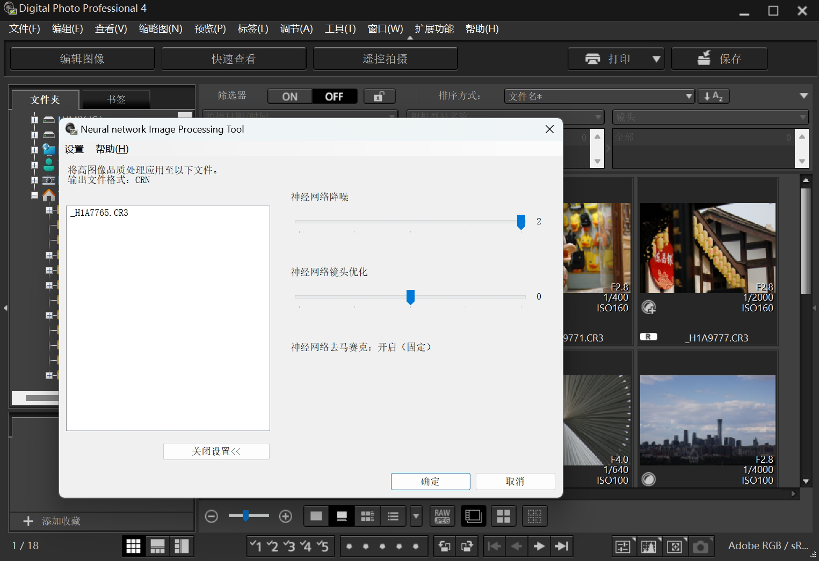Image resolution: width=819 pixels, height=561 pixels.
Task: Rotate image right using toolbar icon
Action: [x=467, y=546]
